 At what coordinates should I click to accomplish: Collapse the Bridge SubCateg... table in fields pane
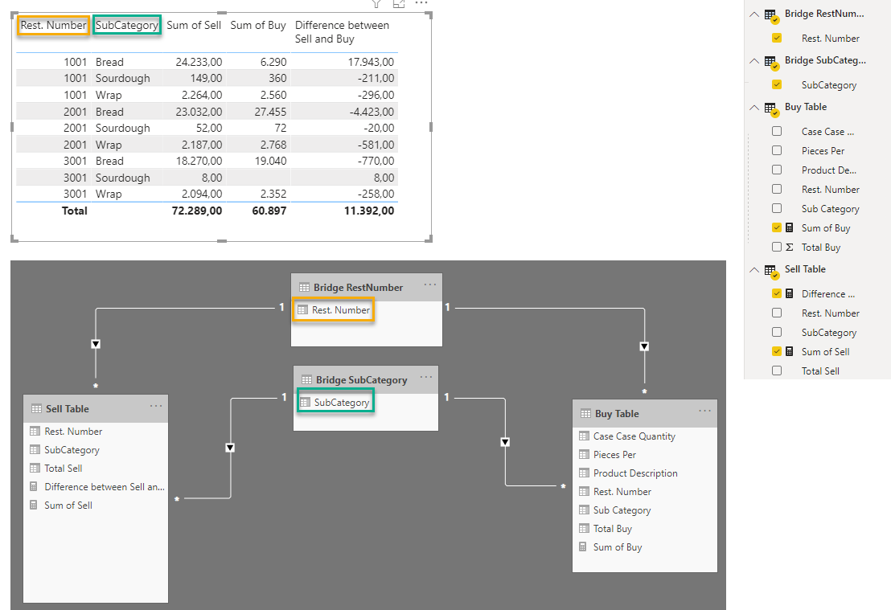pos(754,61)
